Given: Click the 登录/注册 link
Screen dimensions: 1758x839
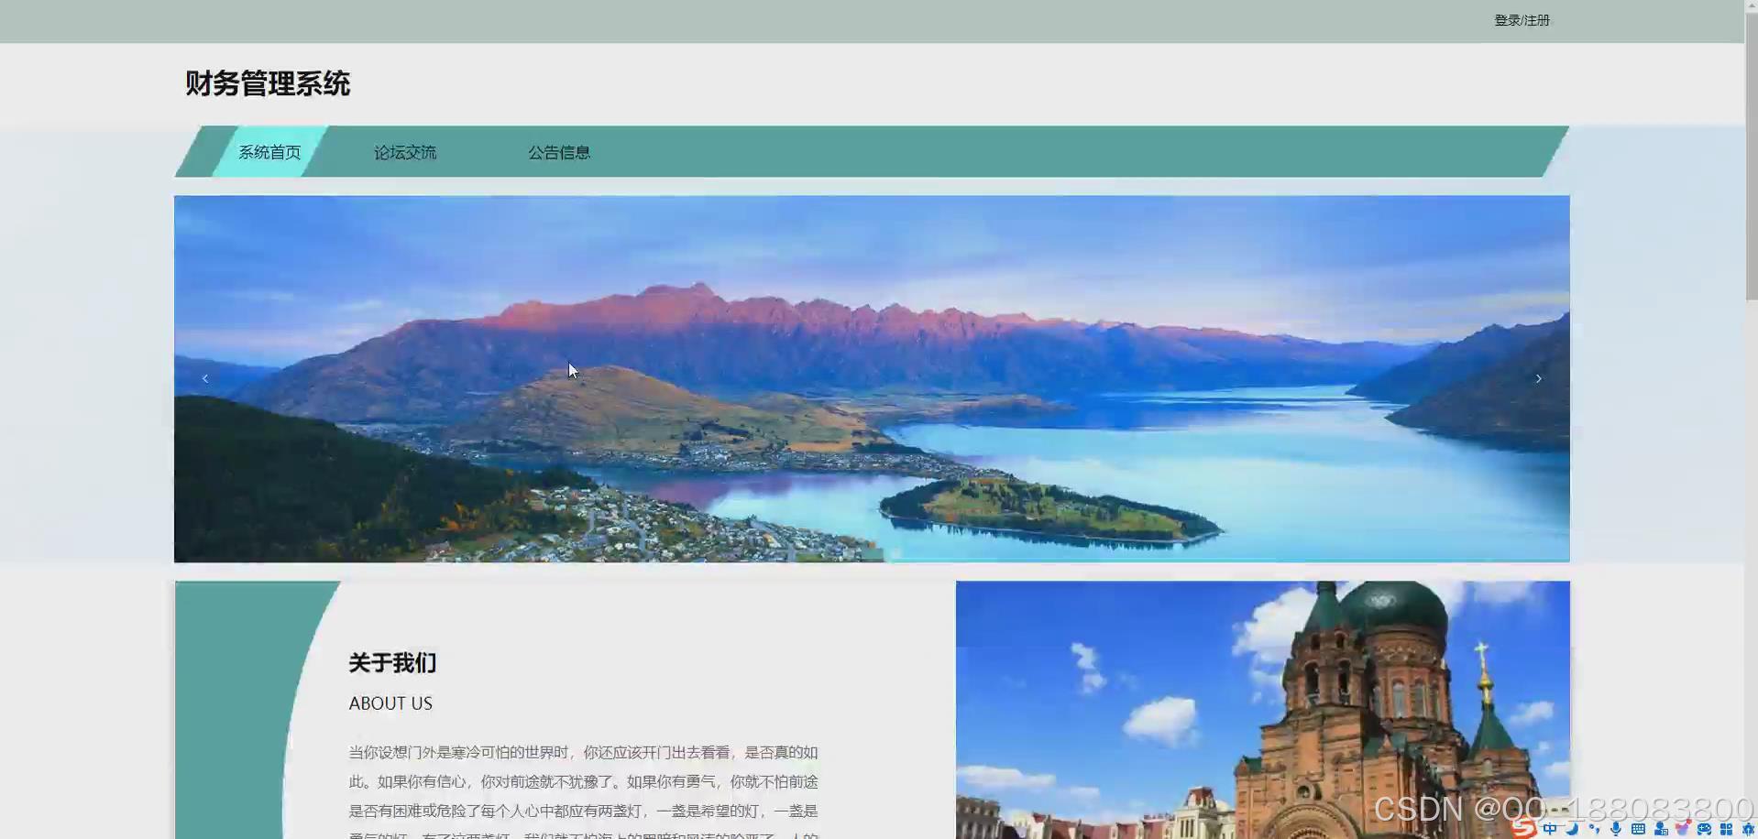Looking at the screenshot, I should point(1521,19).
